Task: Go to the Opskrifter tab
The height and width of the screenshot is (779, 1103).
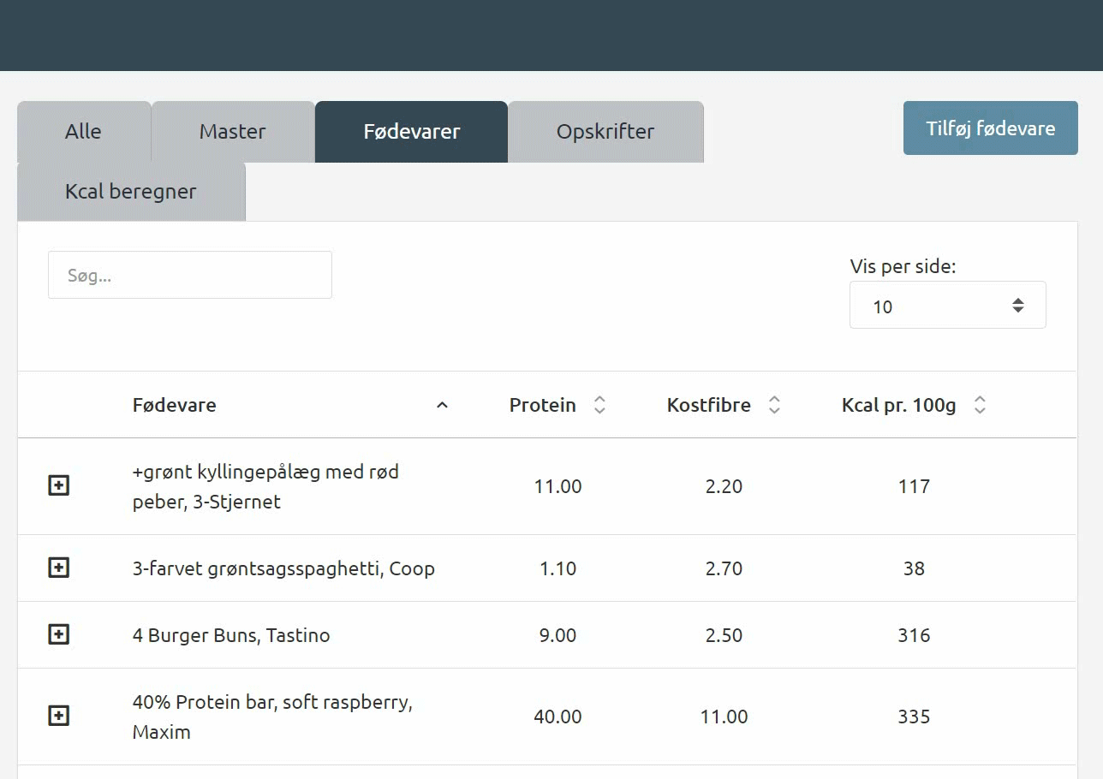Action: (605, 132)
